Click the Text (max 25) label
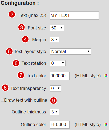This screenshot has width=109, height=130. (x=34, y=15)
